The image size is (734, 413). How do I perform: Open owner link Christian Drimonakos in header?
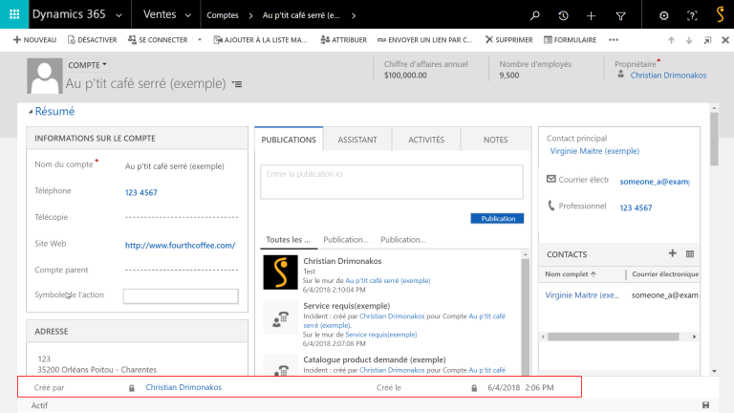point(668,75)
